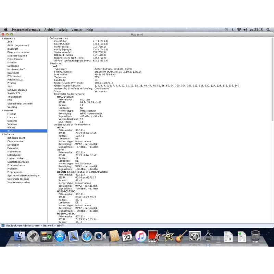Select USB in the sidebar
The width and height of the screenshot is (274, 274).
point(10,100)
